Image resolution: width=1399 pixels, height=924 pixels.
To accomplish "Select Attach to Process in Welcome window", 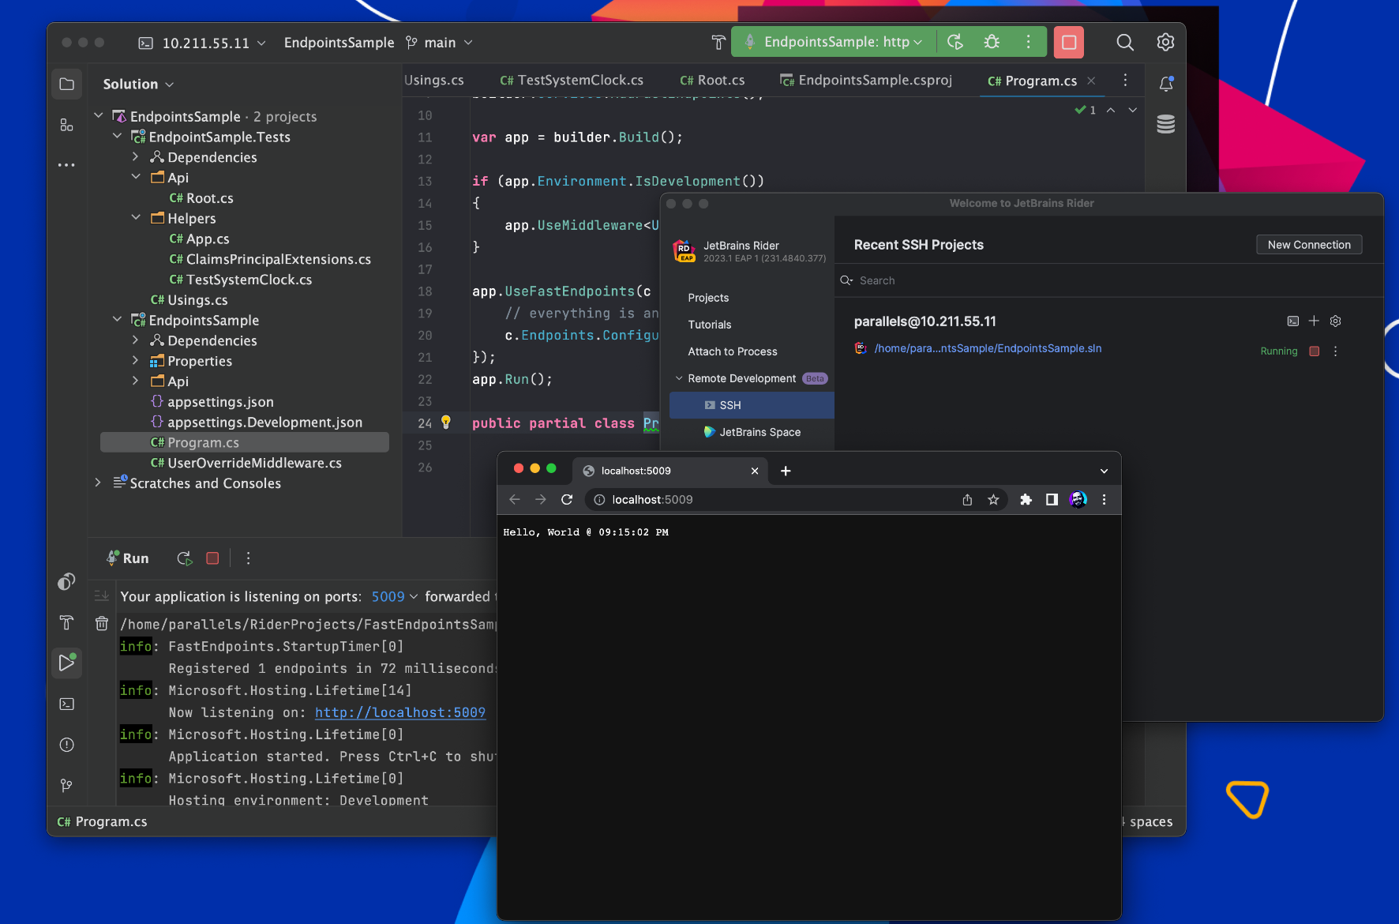I will pyautogui.click(x=733, y=351).
